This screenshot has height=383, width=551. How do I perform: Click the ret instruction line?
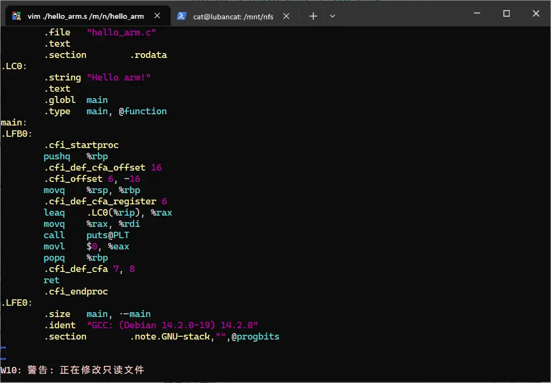(x=52, y=280)
